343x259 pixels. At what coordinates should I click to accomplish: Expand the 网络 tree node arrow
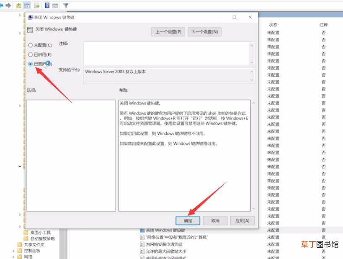(13, 257)
